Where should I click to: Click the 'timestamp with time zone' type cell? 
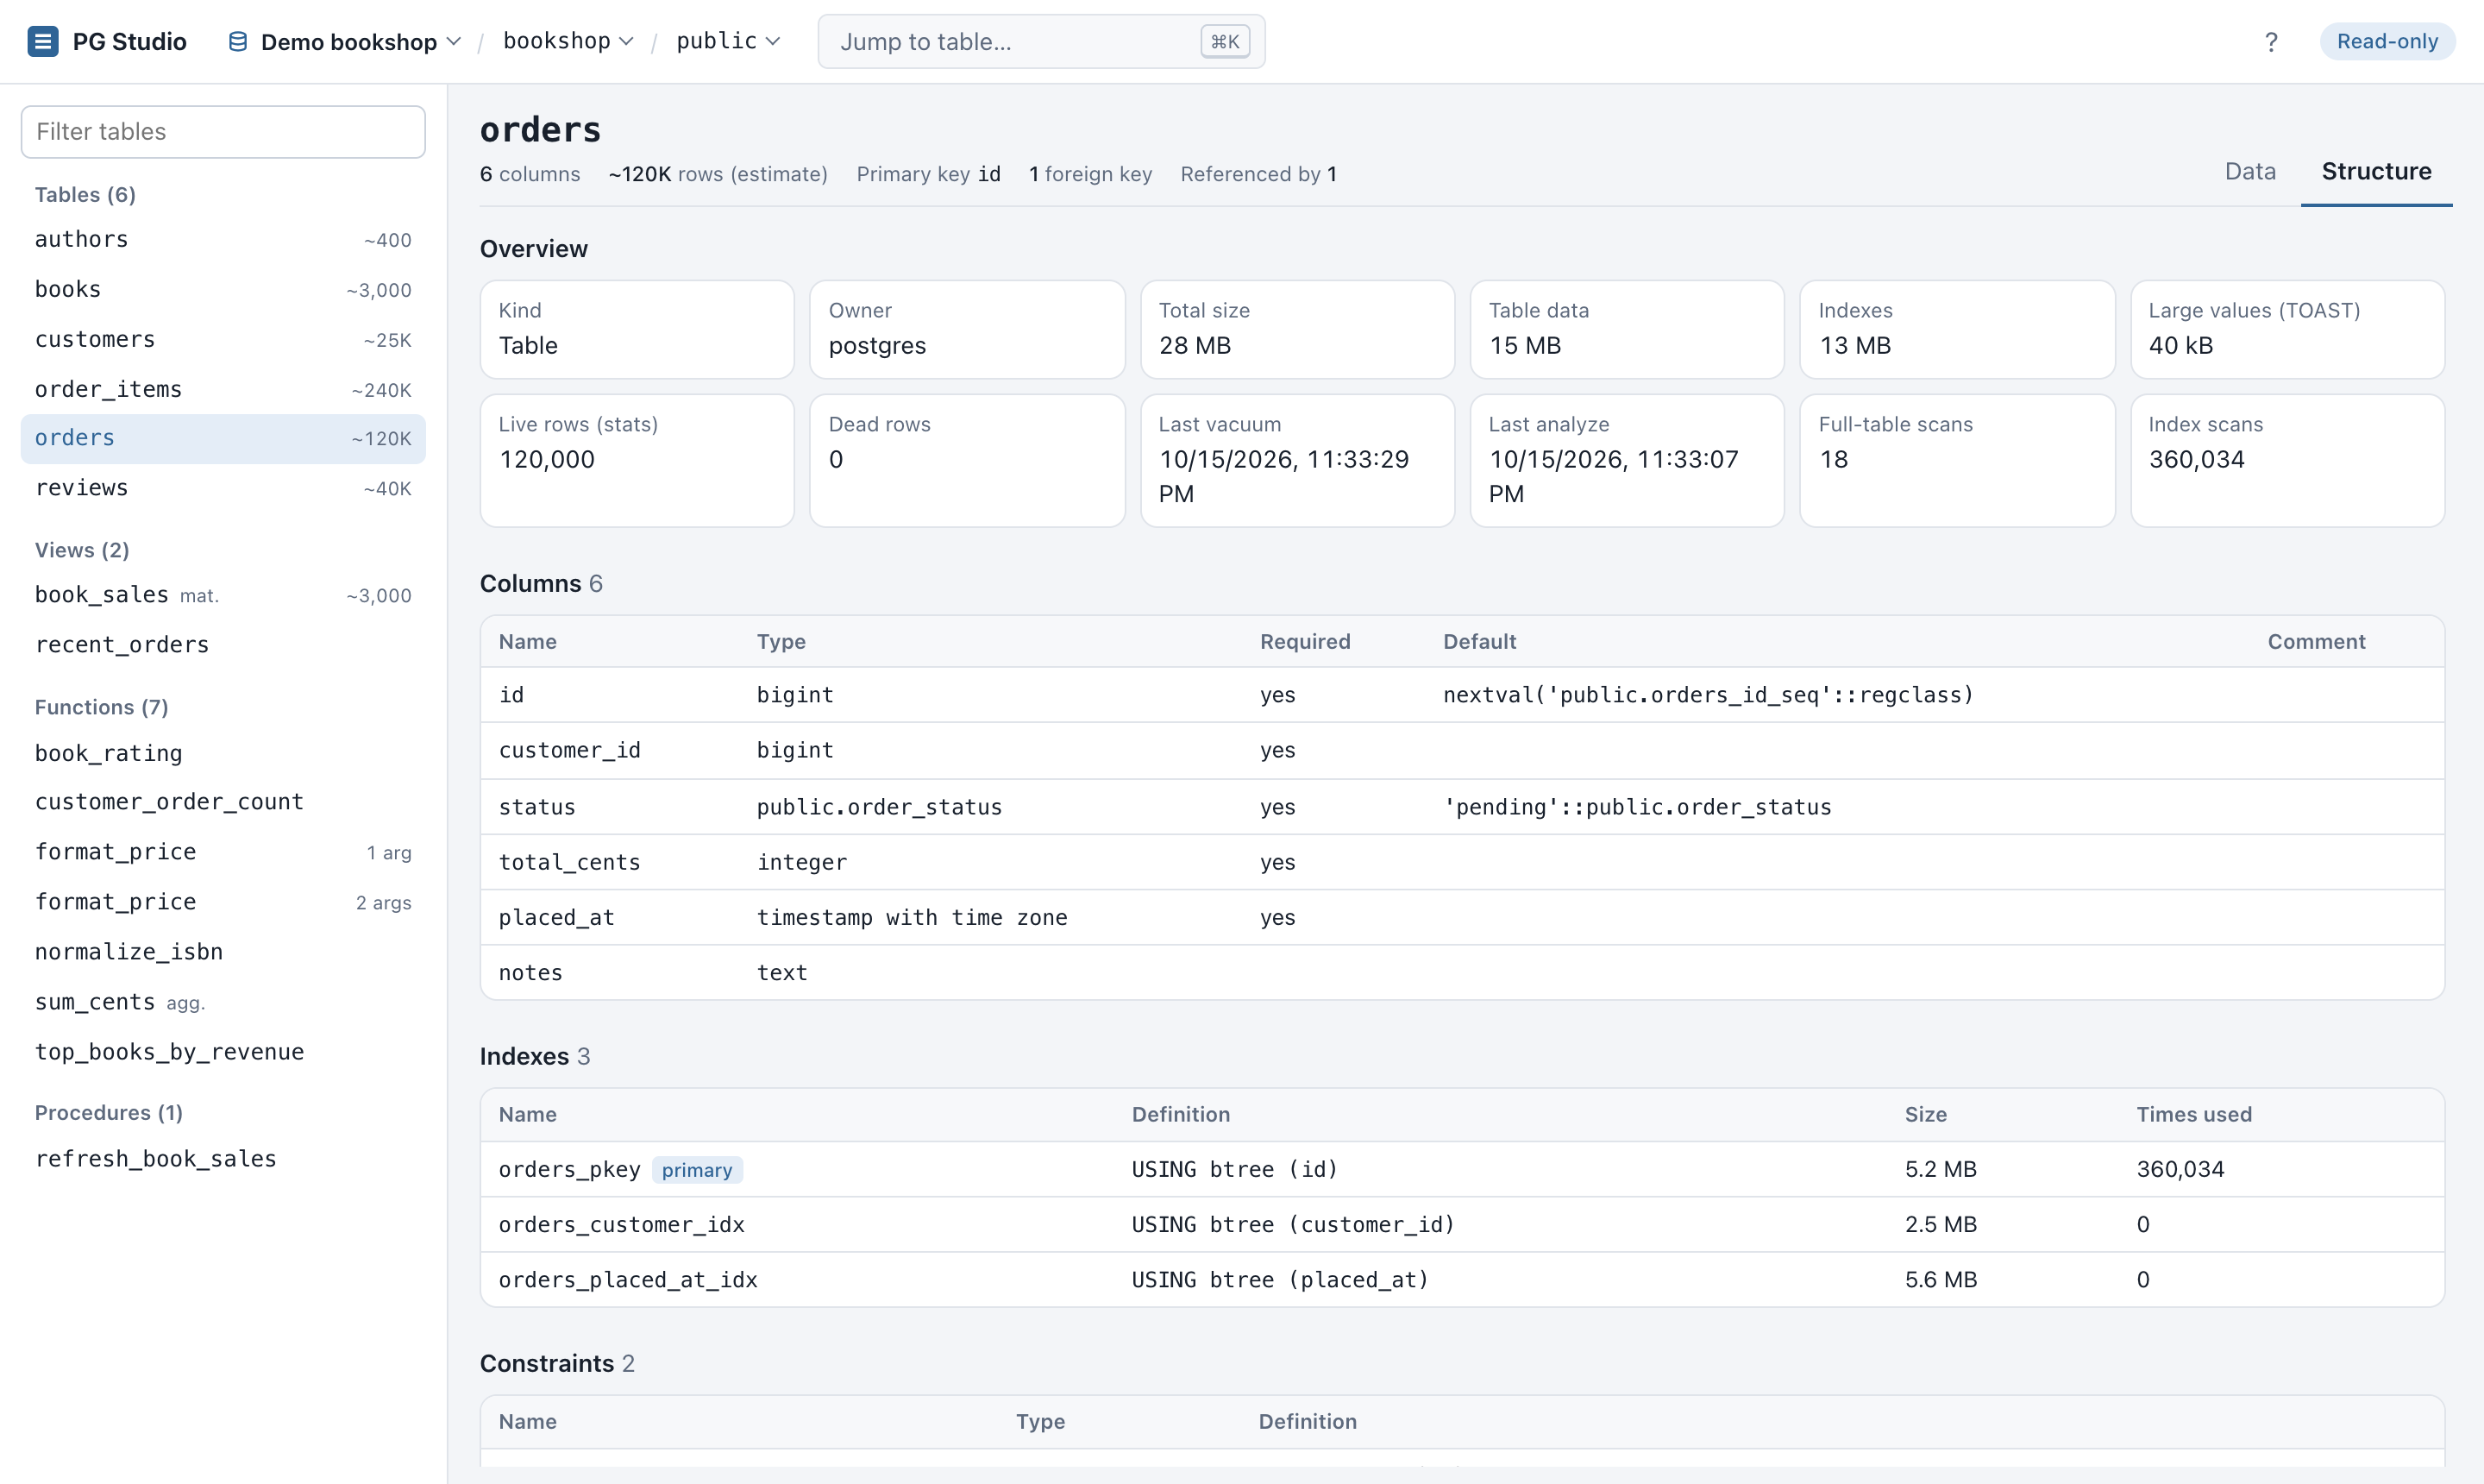click(x=912, y=918)
